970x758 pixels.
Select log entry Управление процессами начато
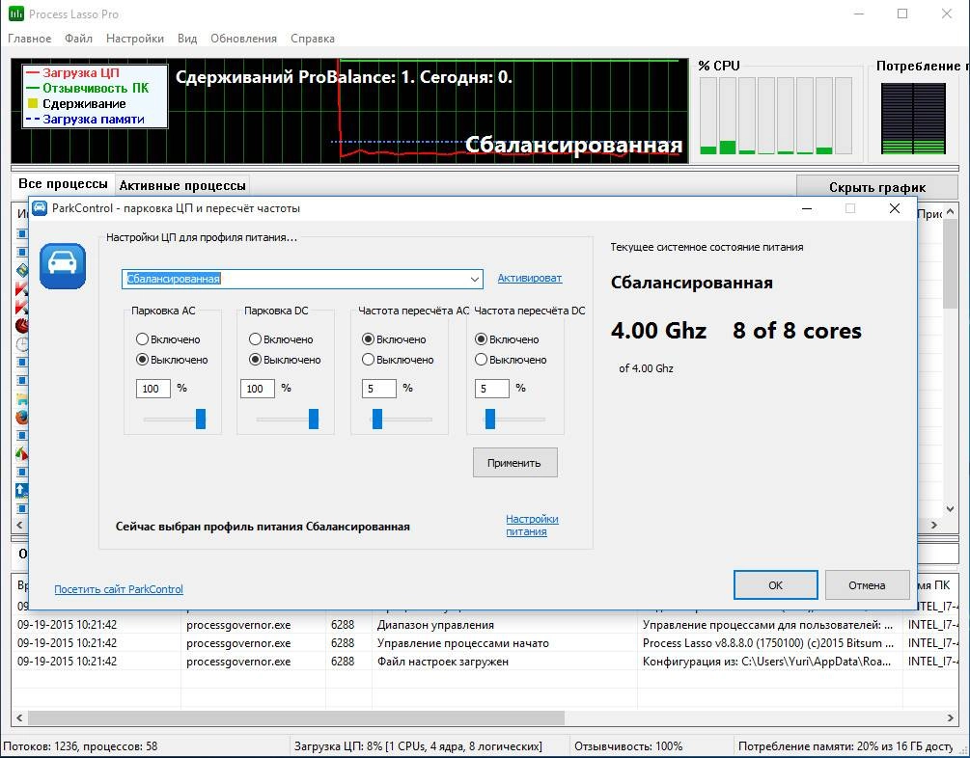point(485,643)
